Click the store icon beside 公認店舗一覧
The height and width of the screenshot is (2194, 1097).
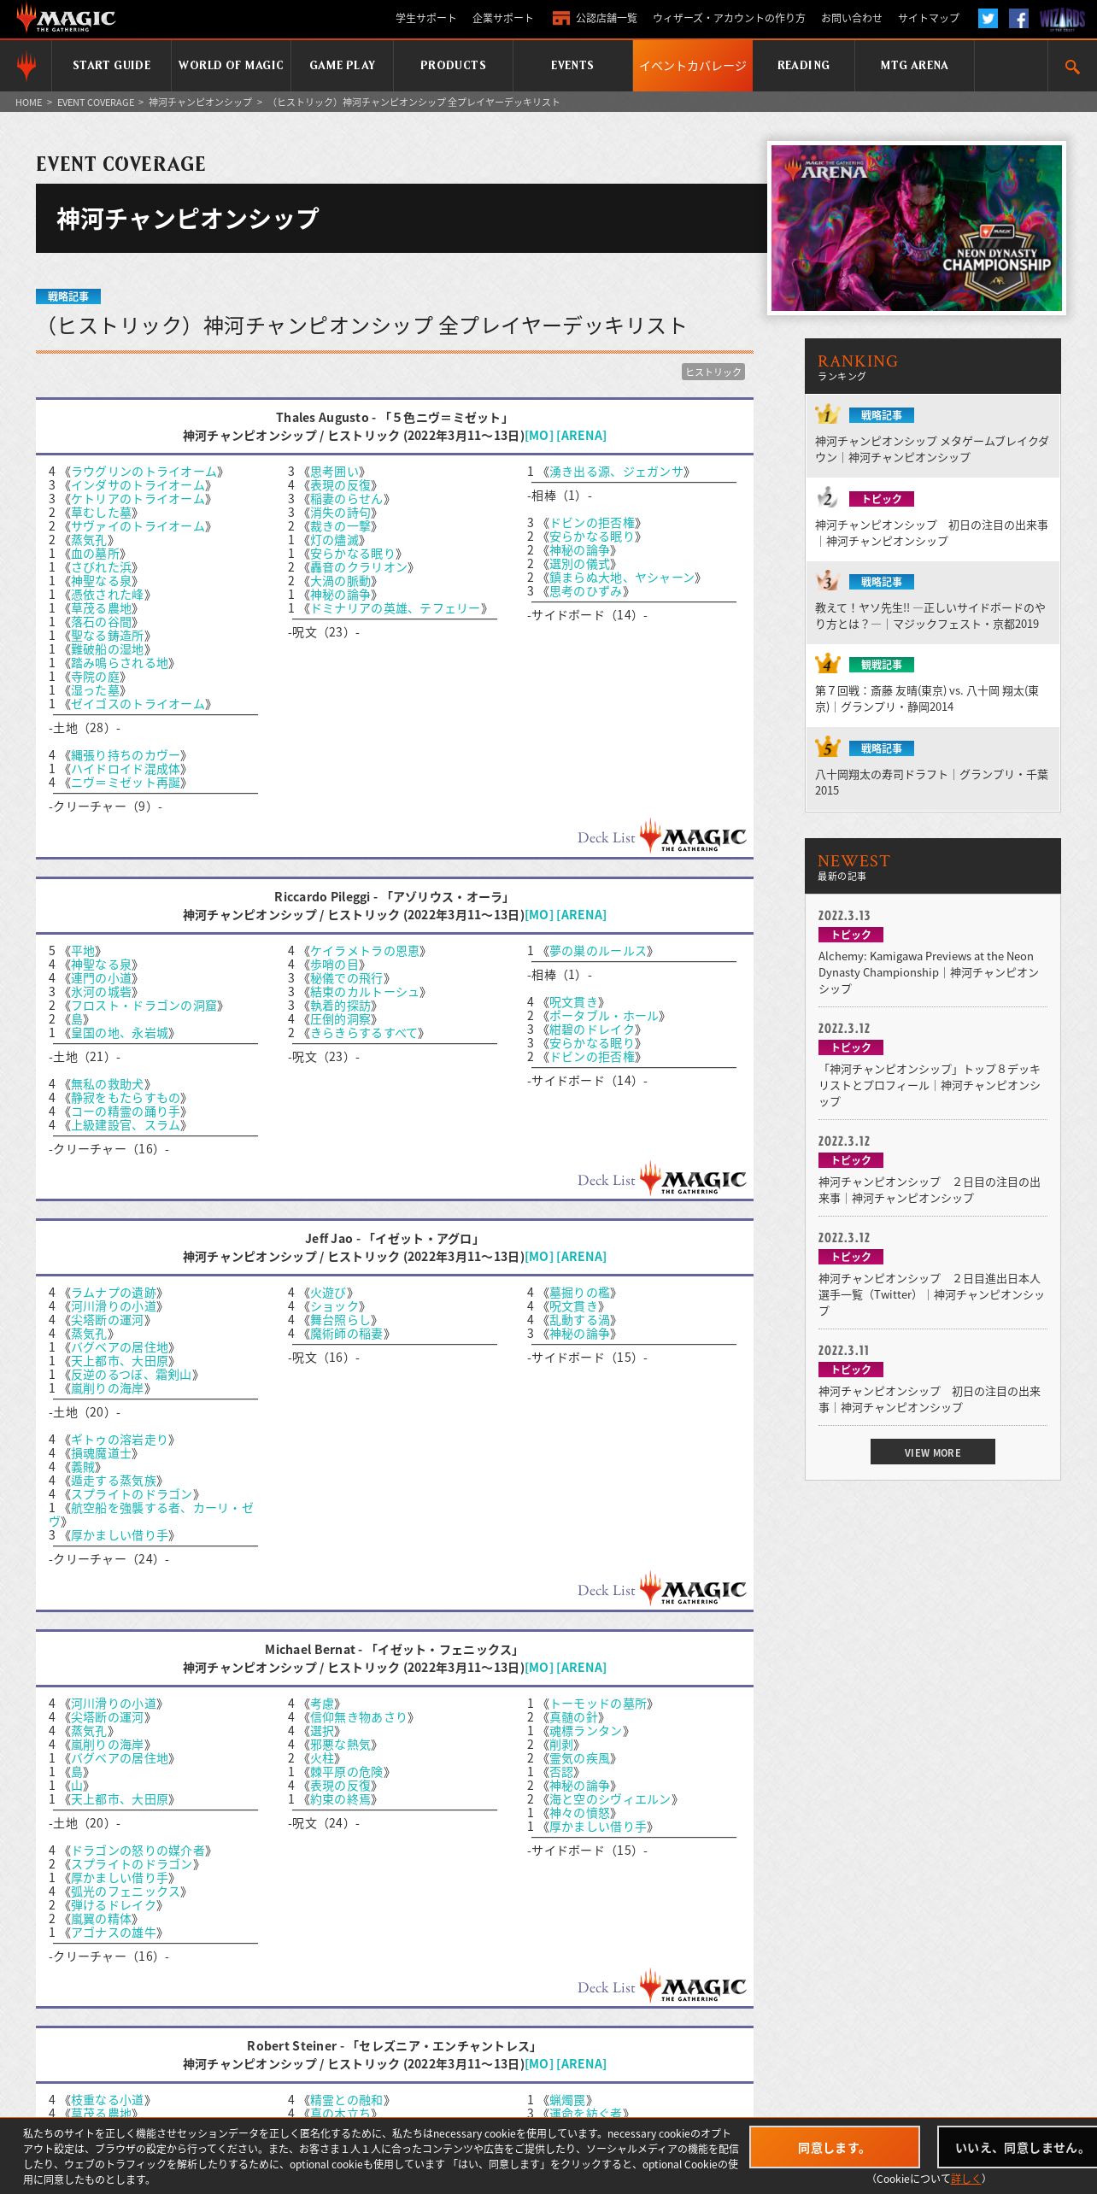(561, 18)
